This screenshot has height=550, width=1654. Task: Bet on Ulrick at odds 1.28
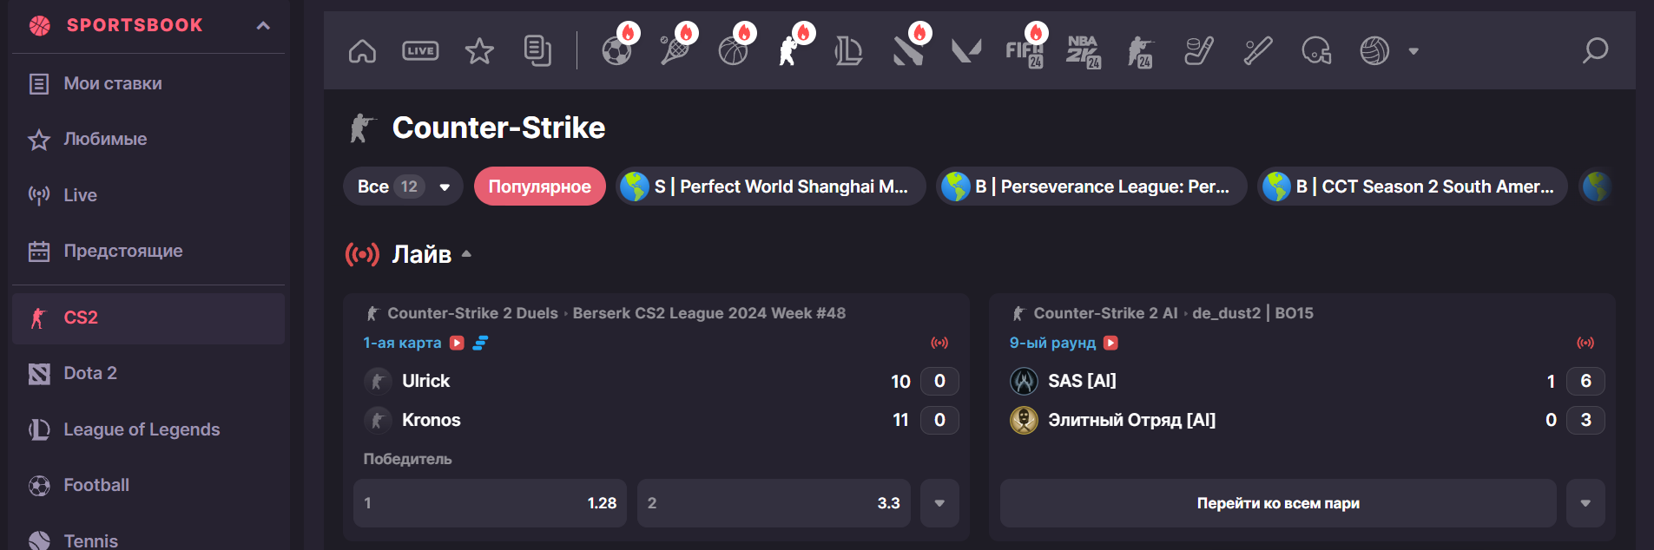pyautogui.click(x=491, y=503)
